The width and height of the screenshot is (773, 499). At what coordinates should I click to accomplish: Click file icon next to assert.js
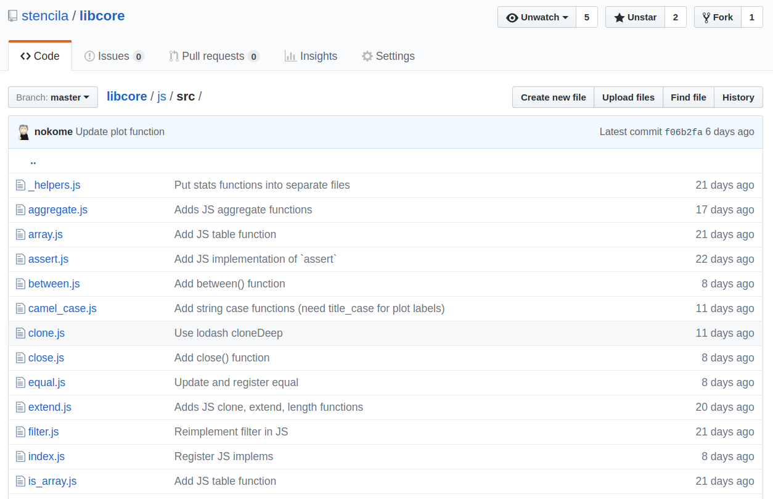pyautogui.click(x=20, y=259)
